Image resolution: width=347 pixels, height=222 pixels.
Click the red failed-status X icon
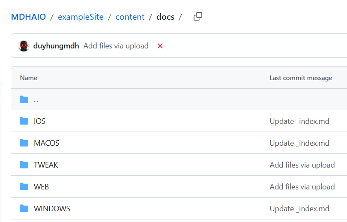pyautogui.click(x=160, y=46)
